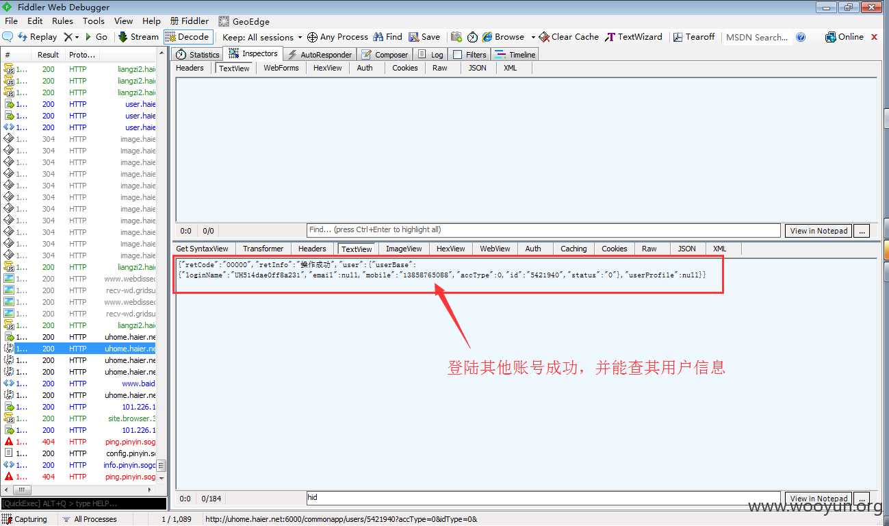Toggle Capturing in status bar
Image resolution: width=889 pixels, height=526 pixels.
[x=26, y=519]
